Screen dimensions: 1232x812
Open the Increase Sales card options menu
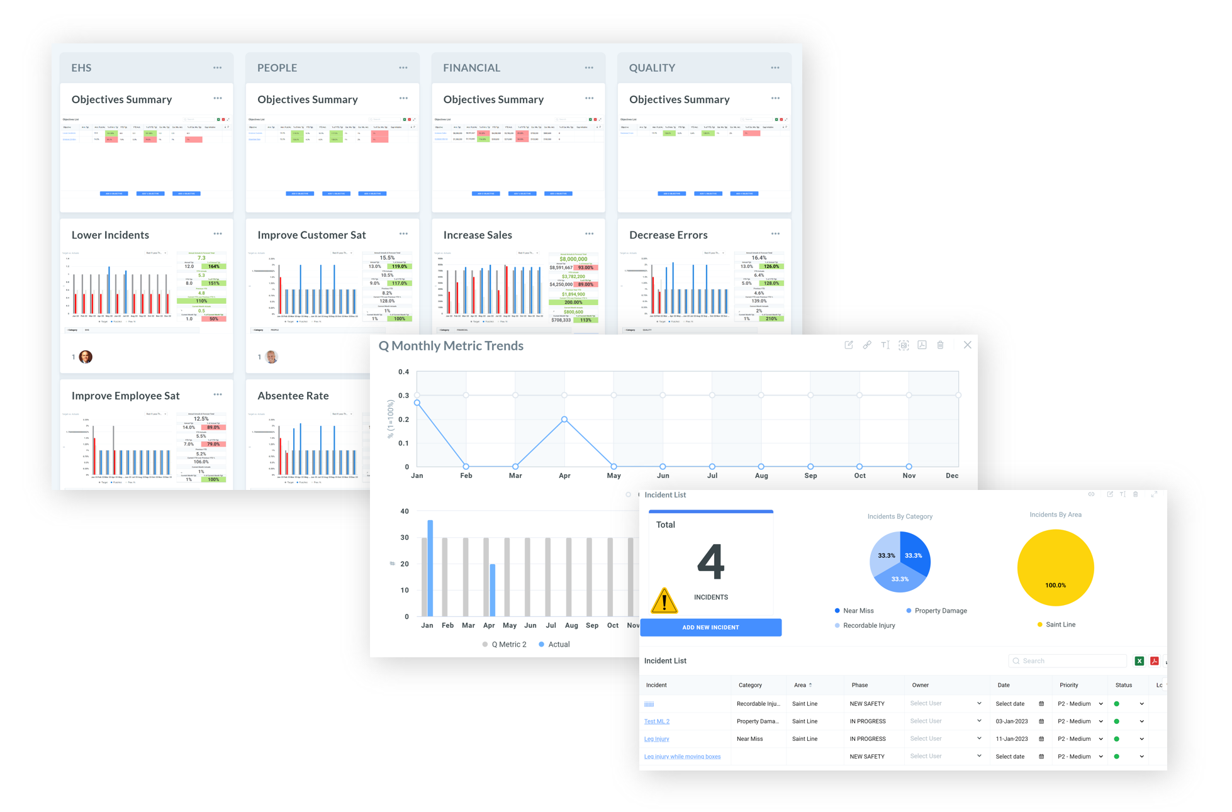click(589, 234)
